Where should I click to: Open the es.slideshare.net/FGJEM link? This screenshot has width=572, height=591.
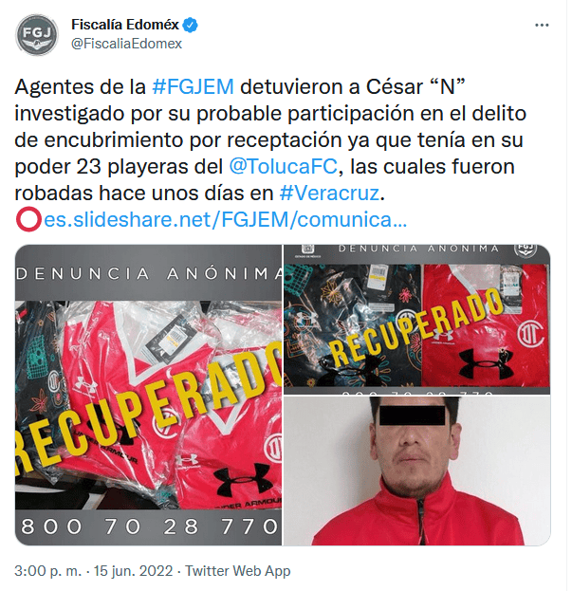(x=226, y=219)
